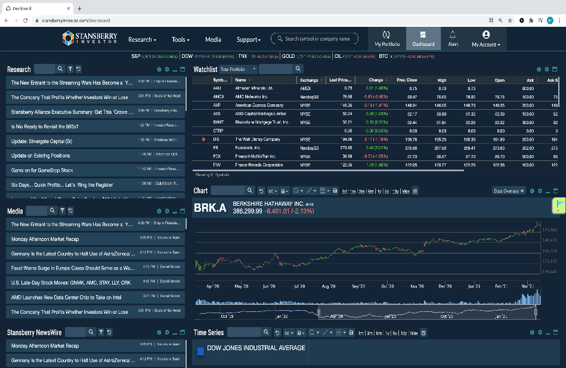This screenshot has height=368, width=566.
Task: Toggle the red alert dot on DIS row
Action: click(203, 140)
